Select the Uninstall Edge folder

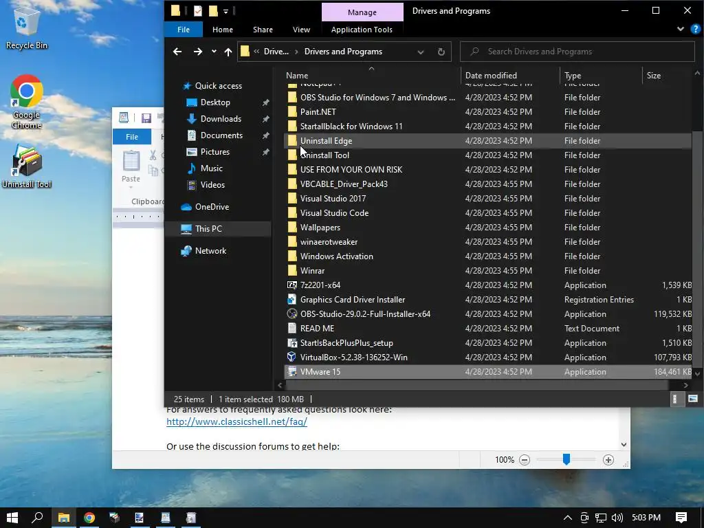487,140
